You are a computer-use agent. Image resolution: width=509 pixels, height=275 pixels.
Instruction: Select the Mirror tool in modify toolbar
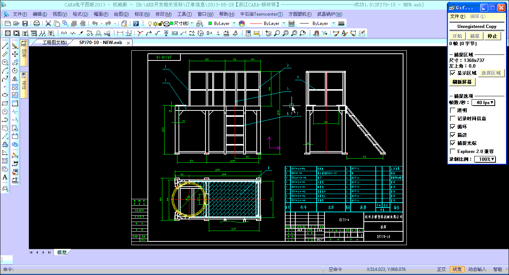[x=15, y=79]
